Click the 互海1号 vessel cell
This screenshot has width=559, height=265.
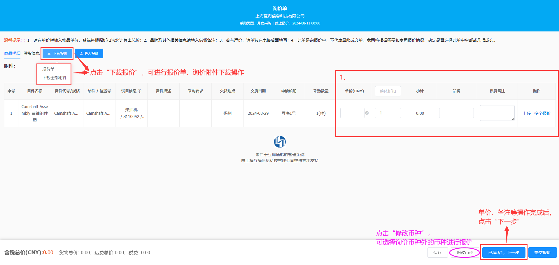click(289, 113)
